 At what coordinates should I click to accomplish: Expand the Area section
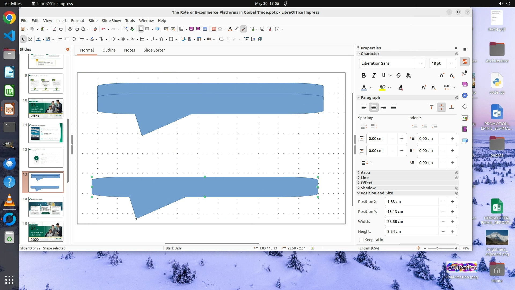coord(365,173)
